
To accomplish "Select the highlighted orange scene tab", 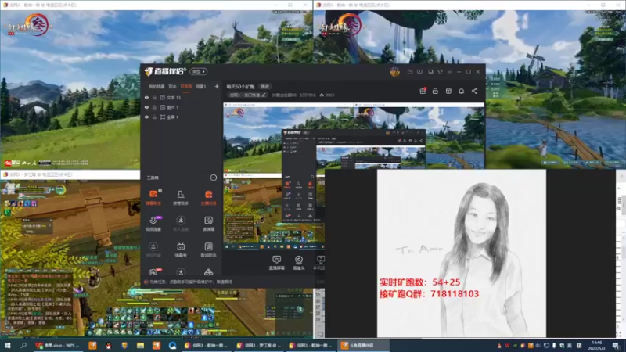I will pyautogui.click(x=186, y=86).
